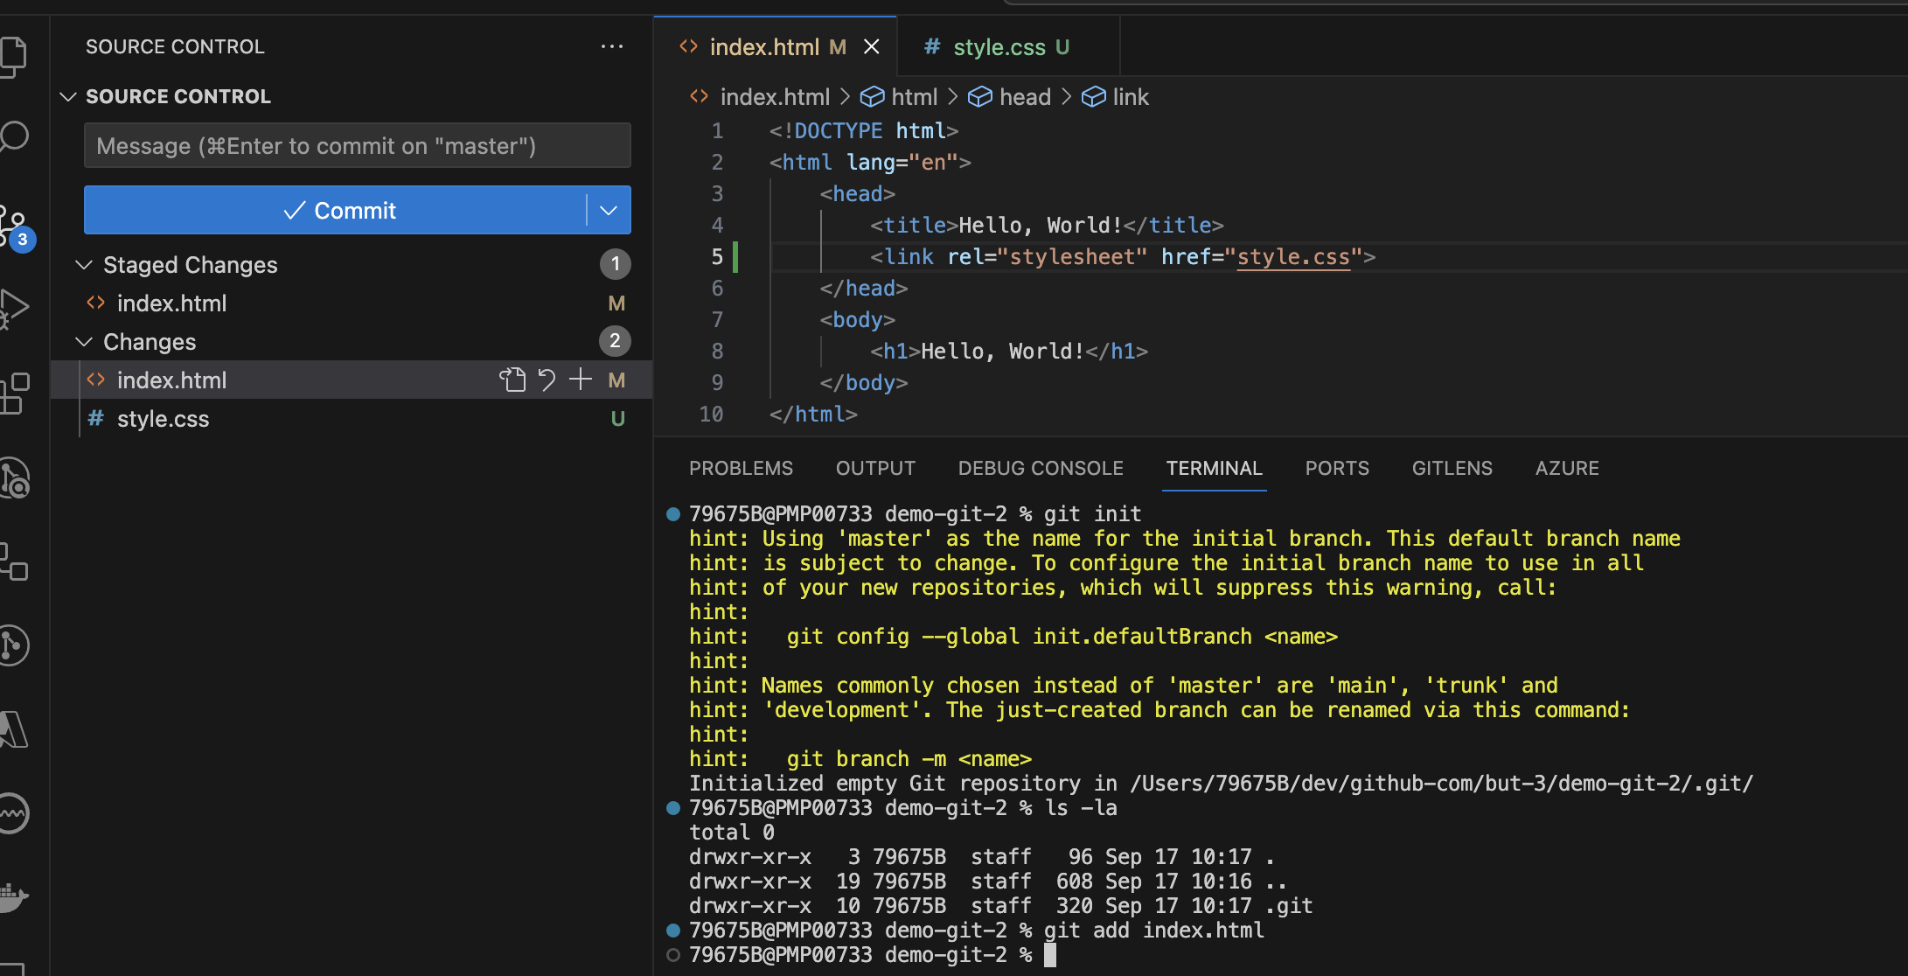This screenshot has width=1908, height=976.
Task: Click the U status of style.css
Action: [617, 419]
